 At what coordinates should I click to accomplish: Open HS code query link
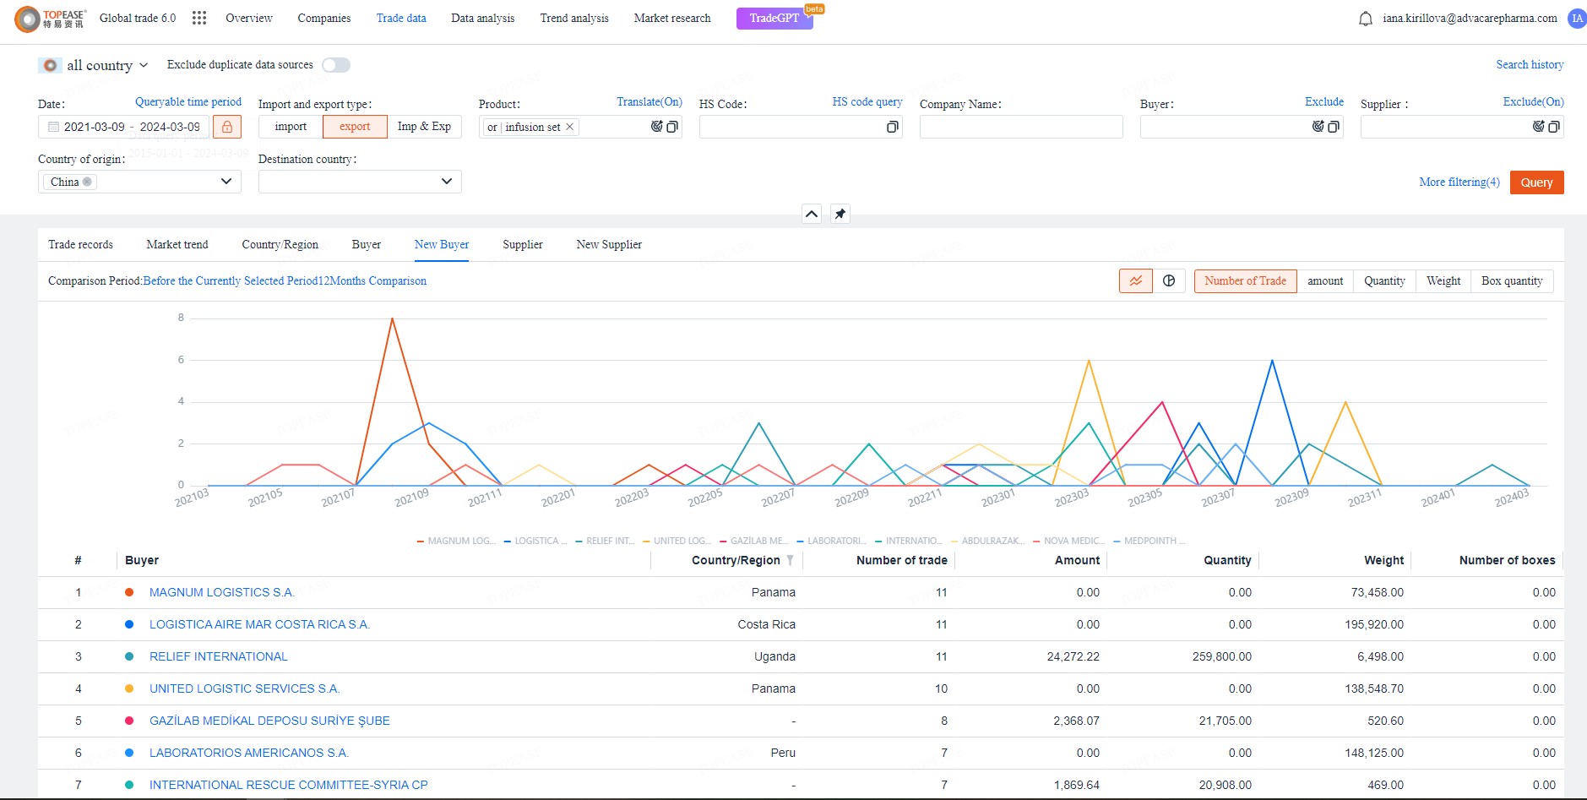(867, 102)
